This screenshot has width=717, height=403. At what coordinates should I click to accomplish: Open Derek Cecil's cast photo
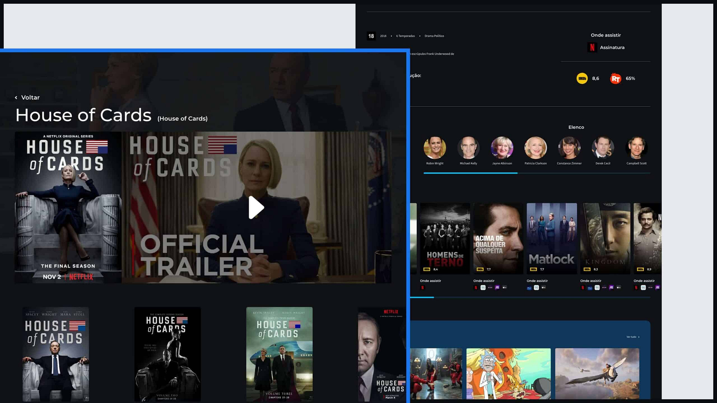[603, 148]
